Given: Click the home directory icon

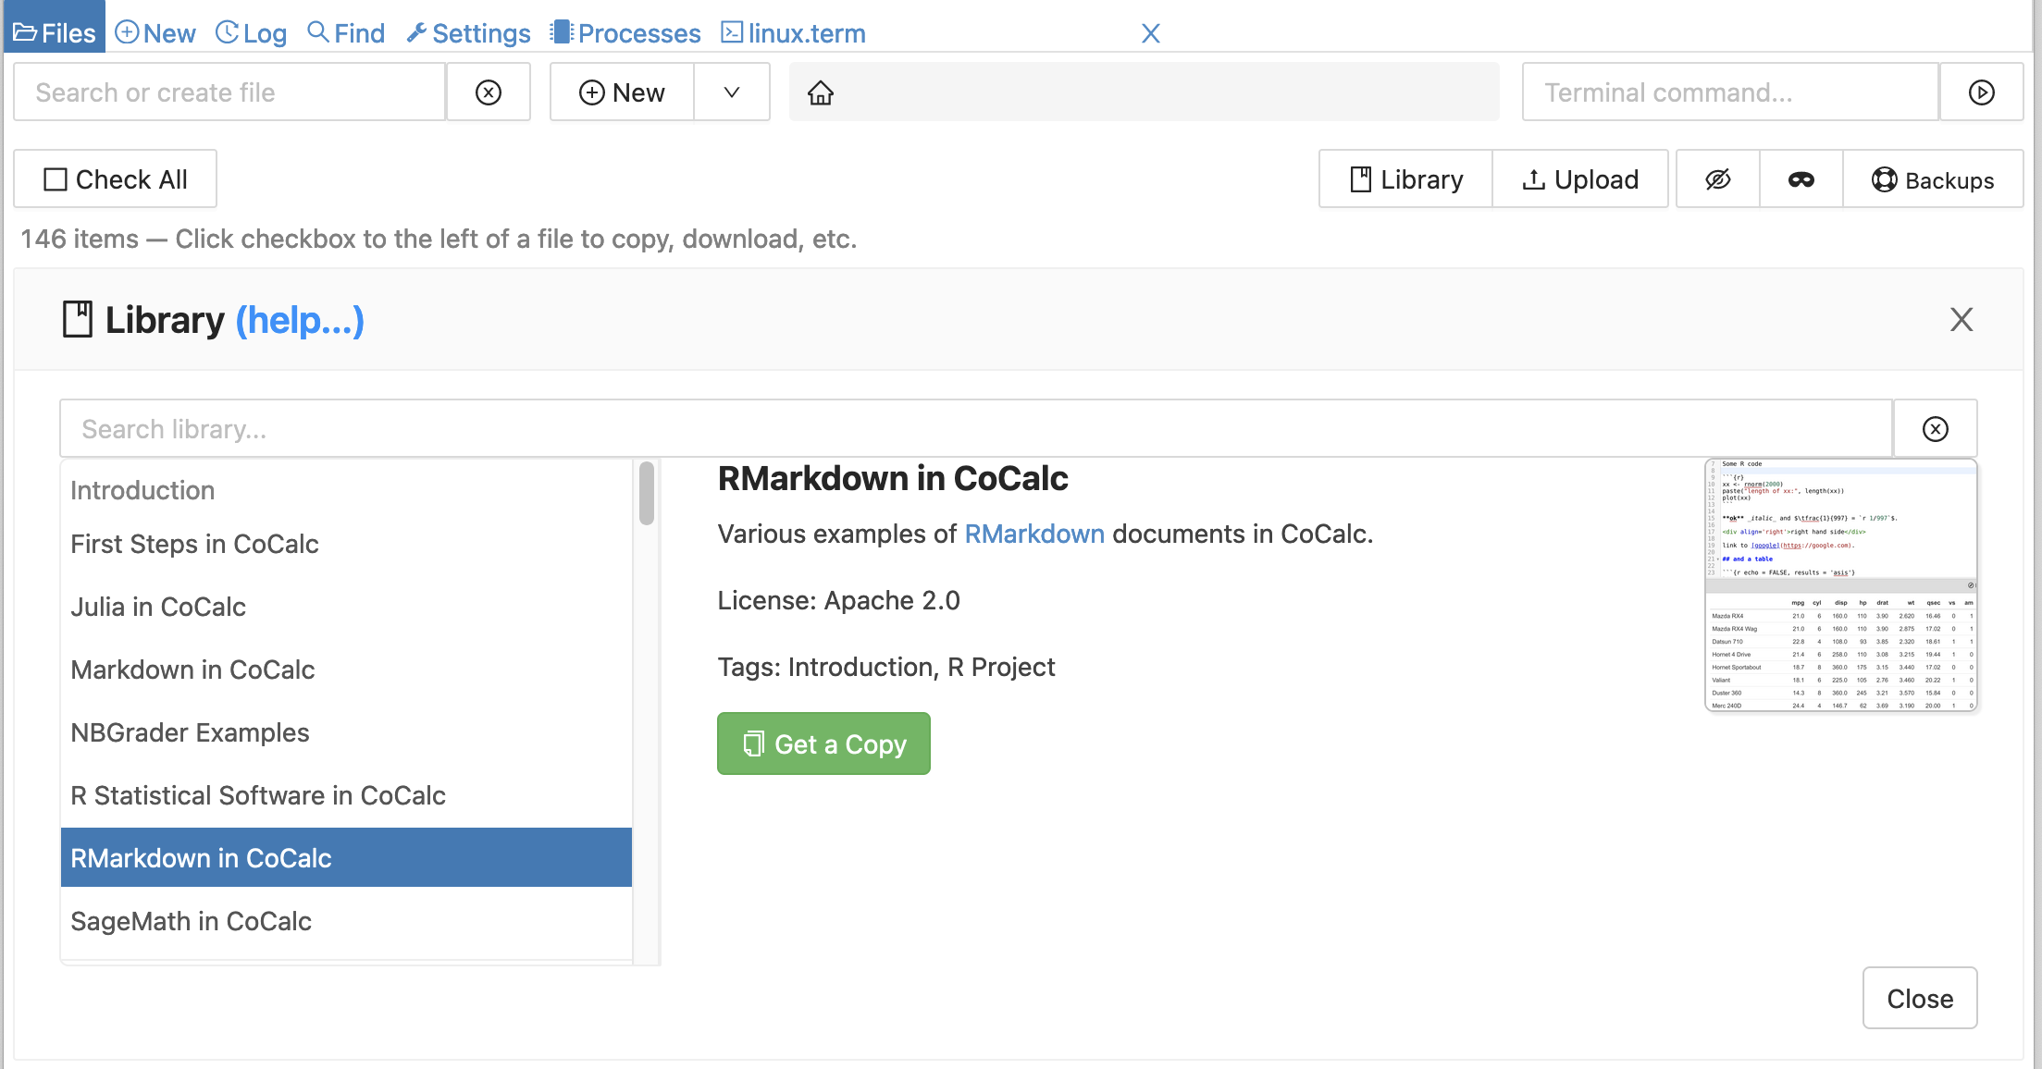Looking at the screenshot, I should click(821, 92).
